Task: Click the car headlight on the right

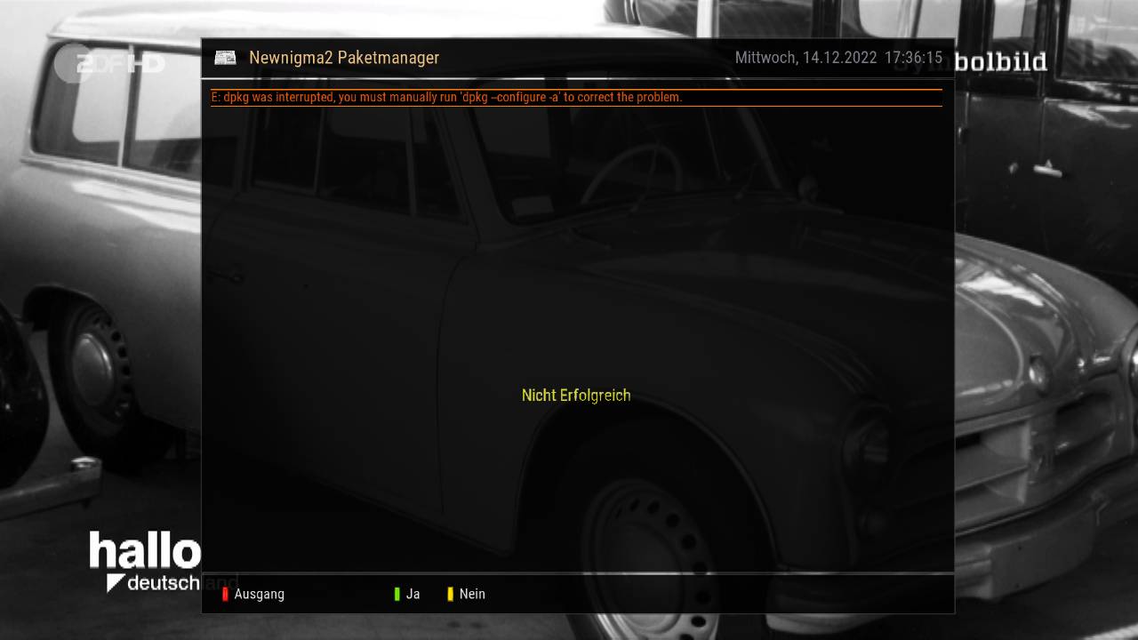Action: click(x=1039, y=373)
